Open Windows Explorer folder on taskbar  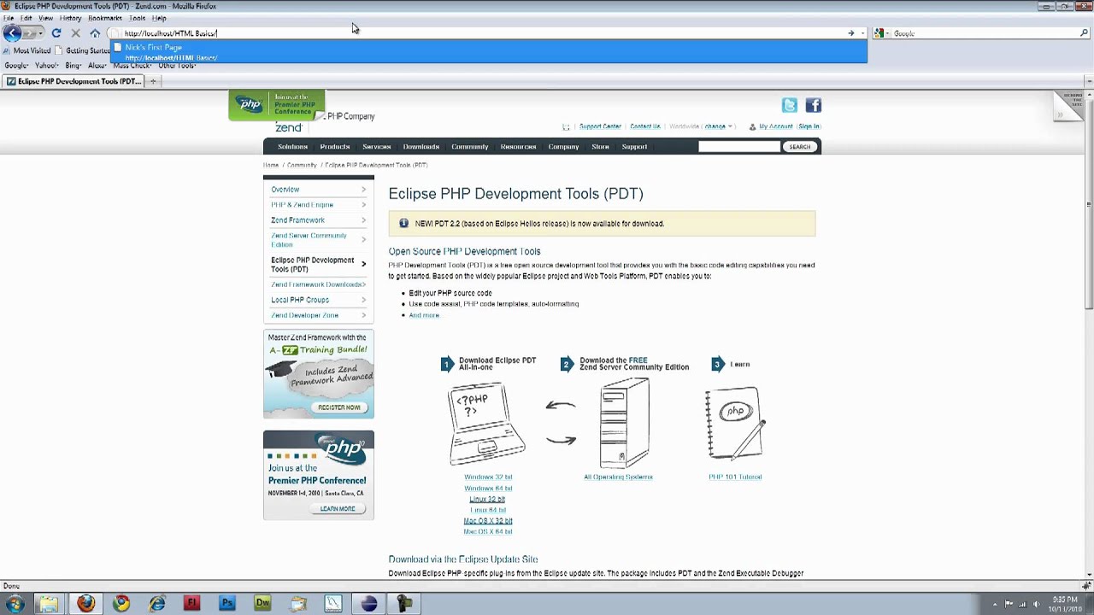click(49, 604)
